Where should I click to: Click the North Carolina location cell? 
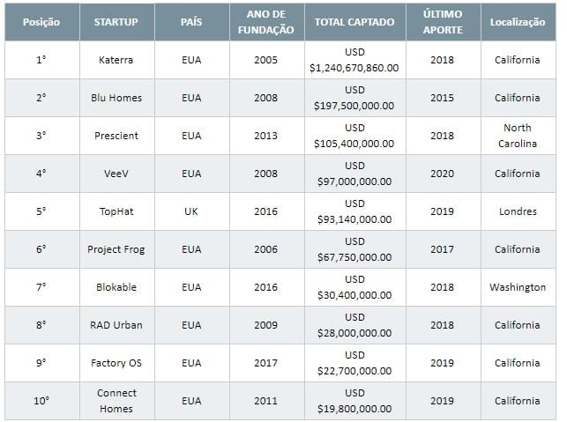518,136
